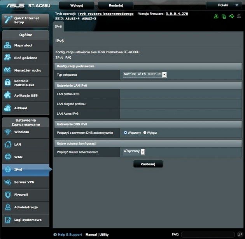245x239 pixels.
Task: Click the Zastosuj button
Action: [148, 164]
